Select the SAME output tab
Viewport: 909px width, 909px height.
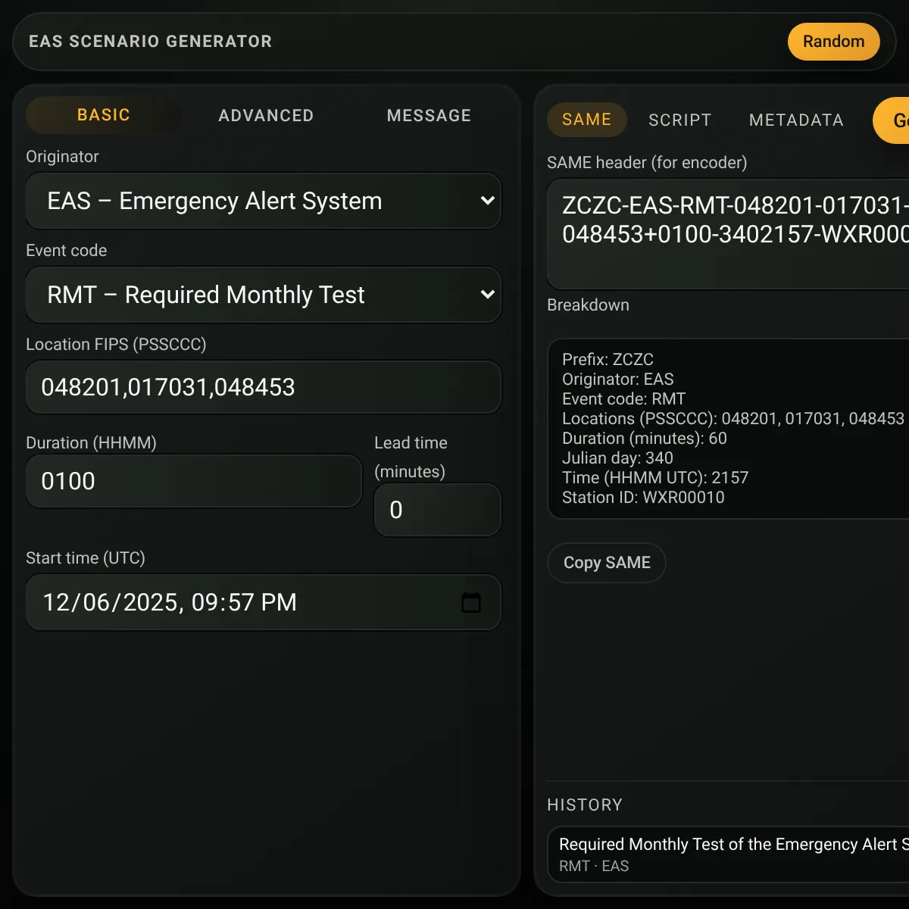point(586,120)
